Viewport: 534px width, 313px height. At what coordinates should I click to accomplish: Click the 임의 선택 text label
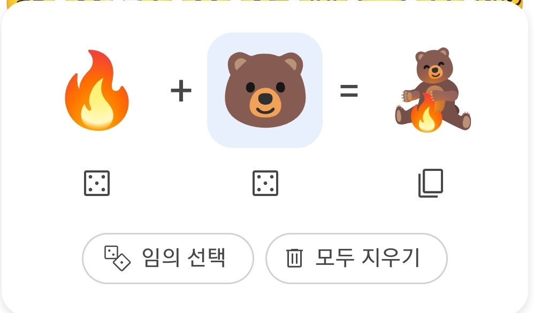(x=184, y=258)
